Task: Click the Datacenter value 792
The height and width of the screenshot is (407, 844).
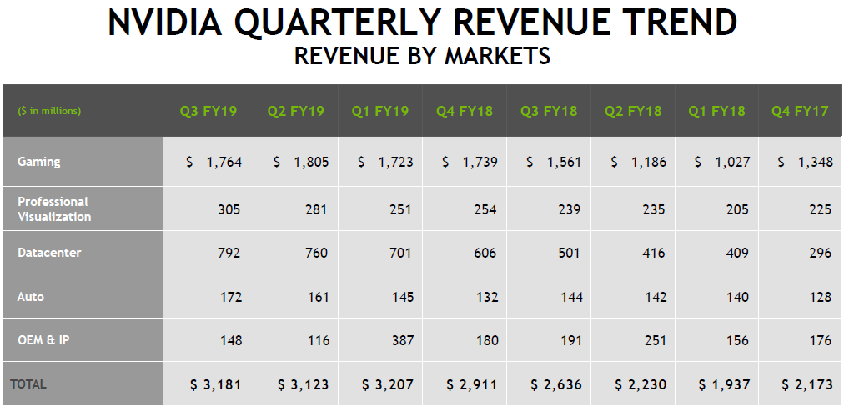Action: point(230,253)
